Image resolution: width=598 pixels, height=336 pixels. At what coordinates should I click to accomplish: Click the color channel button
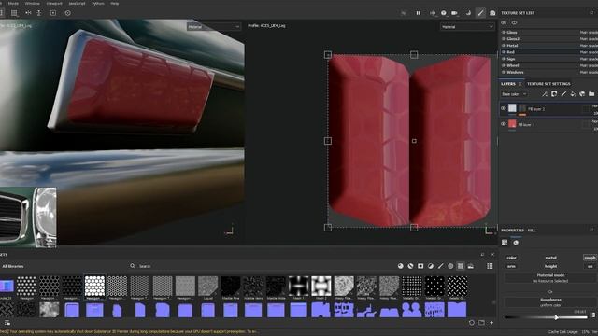(511, 258)
